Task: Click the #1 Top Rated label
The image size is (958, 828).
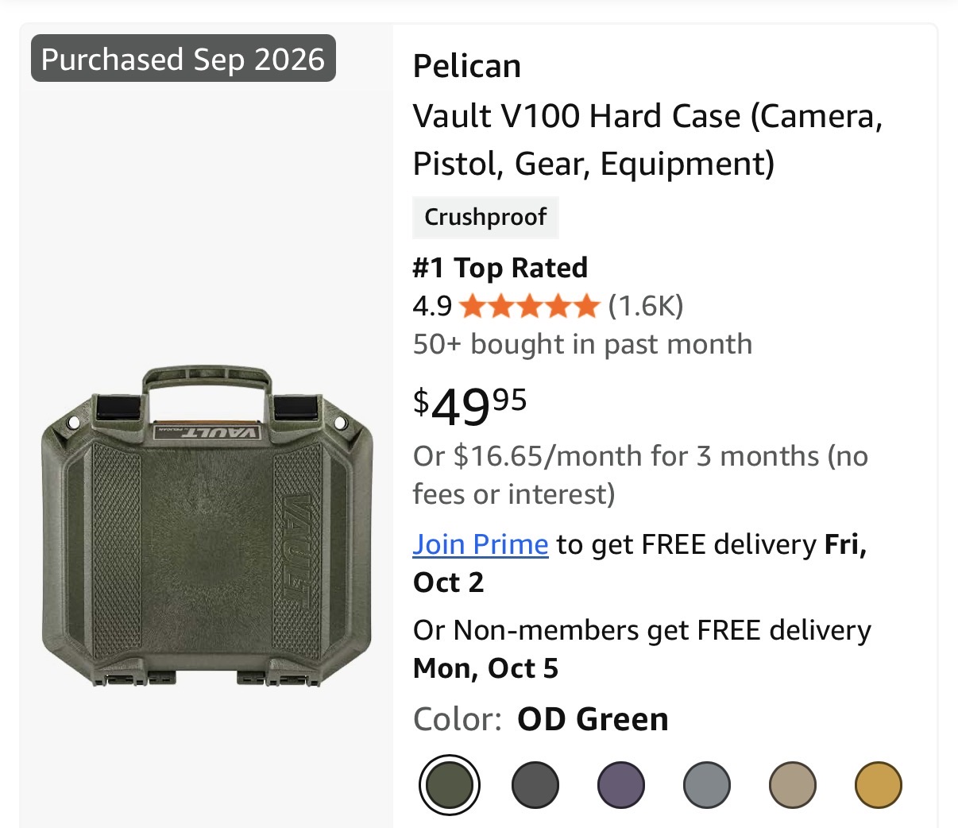Action: pos(500,268)
